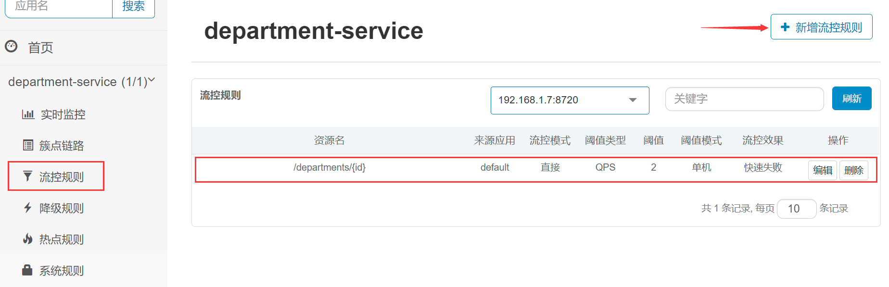Edit the /departments/{id} rule via 编辑
Viewport: 889px width, 287px height.
(822, 170)
